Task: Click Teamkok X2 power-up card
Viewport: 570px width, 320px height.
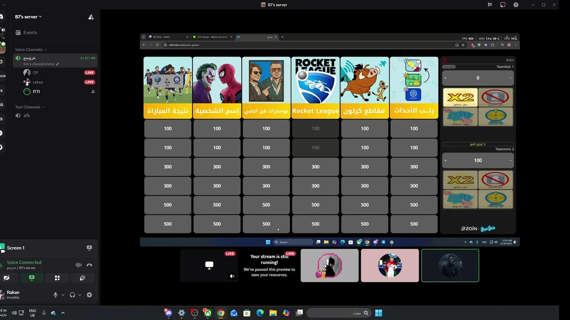Action: coord(460,97)
